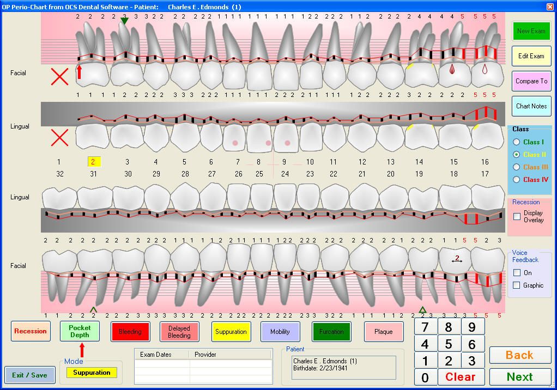Enable Recession Display Overlay checkbox
The width and height of the screenshot is (557, 390).
tap(517, 216)
